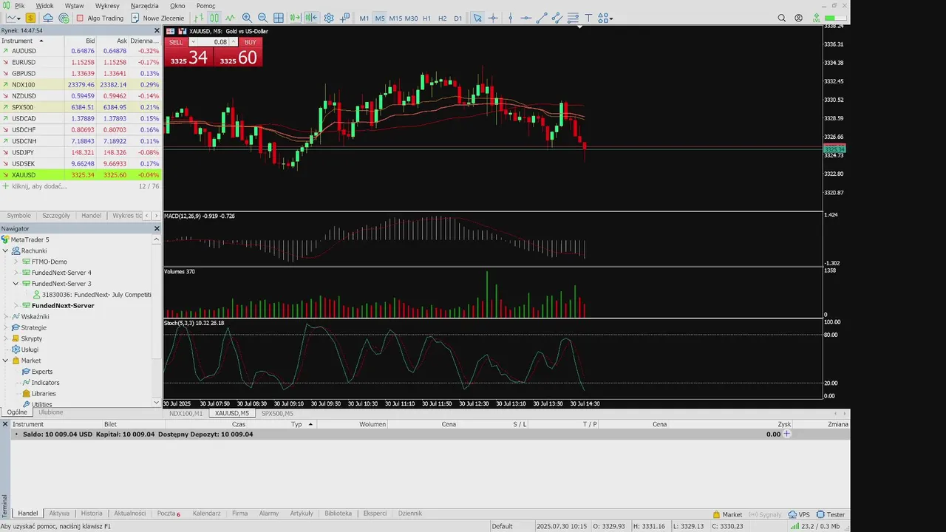The image size is (946, 532).
Task: Switch chart to line chart style
Action: coord(231,18)
